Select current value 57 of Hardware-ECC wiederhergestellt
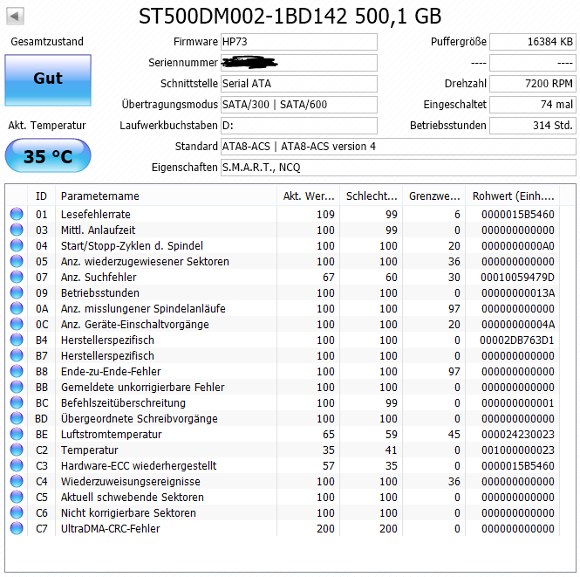 point(329,466)
